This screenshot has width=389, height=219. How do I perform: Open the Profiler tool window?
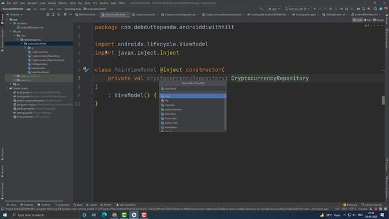pos(106,205)
